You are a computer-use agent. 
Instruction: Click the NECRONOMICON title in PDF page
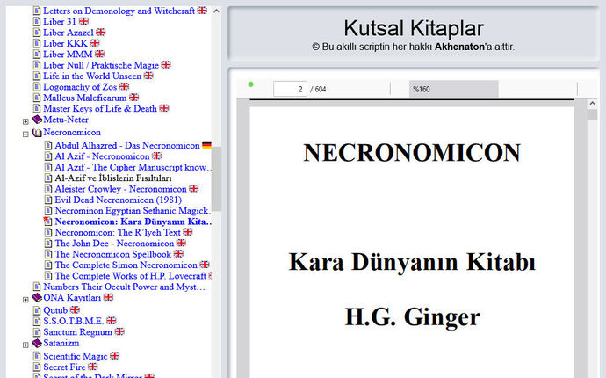(412, 152)
